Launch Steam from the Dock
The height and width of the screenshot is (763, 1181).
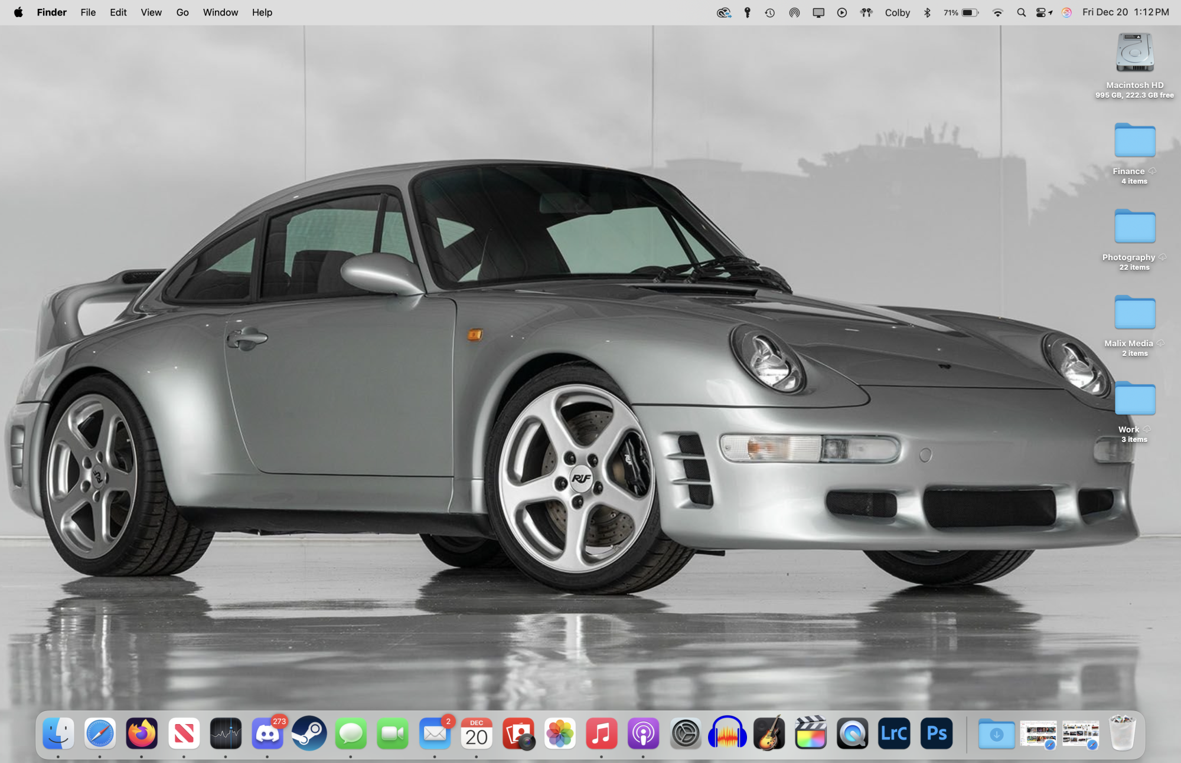pos(309,733)
